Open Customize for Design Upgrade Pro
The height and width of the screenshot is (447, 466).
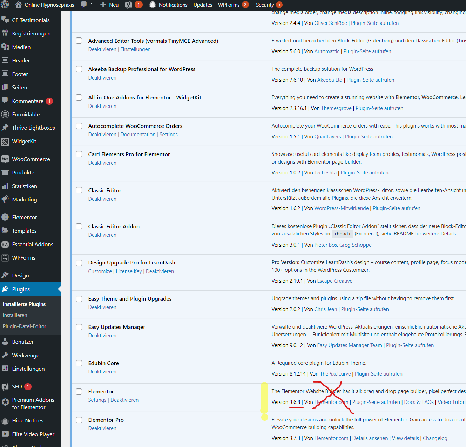click(x=100, y=271)
